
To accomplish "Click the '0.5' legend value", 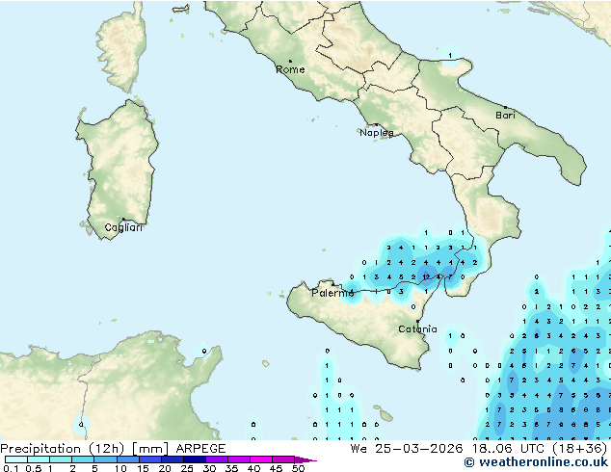I will click(x=33, y=468).
